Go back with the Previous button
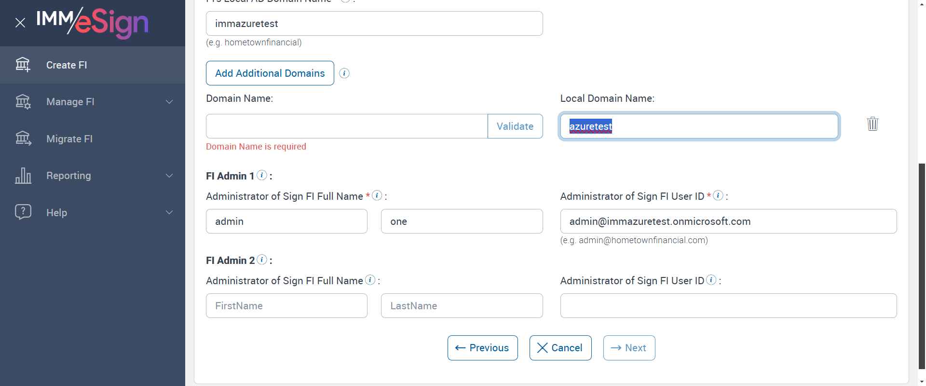 coord(482,348)
